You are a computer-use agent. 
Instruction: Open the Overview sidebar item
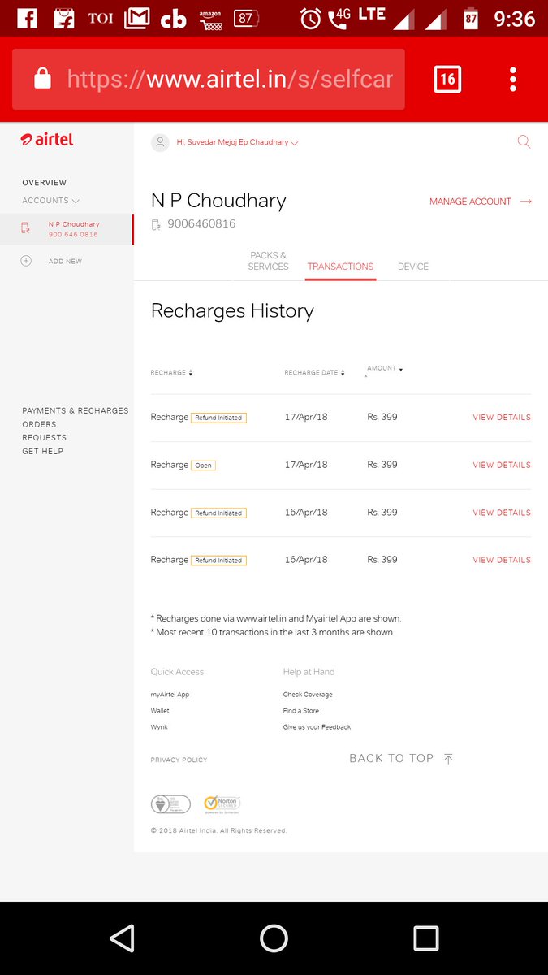pos(45,183)
